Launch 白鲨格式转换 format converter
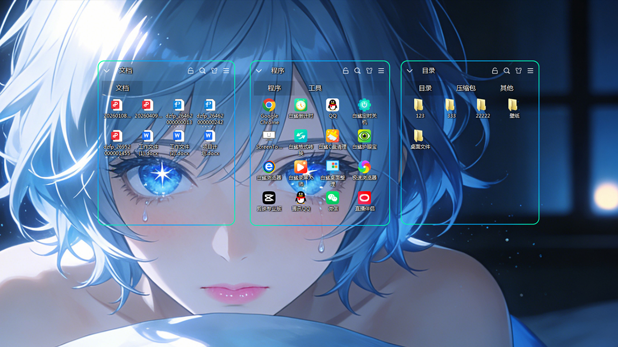This screenshot has height=347, width=618. coord(301,136)
